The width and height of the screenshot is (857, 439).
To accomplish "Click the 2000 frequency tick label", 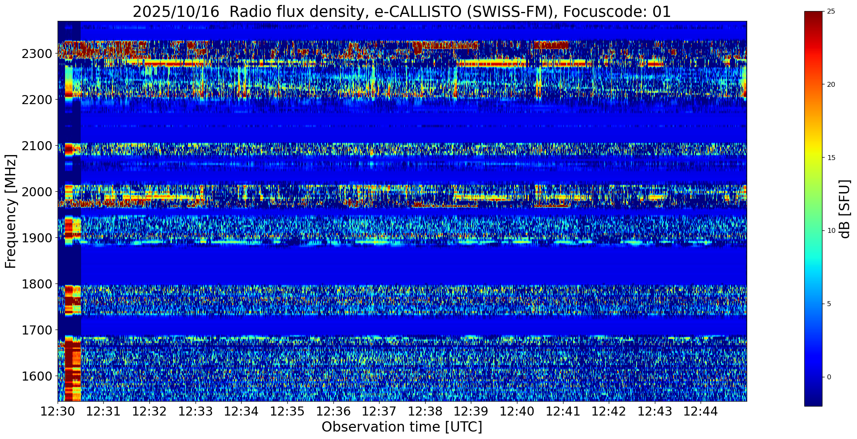I will [x=38, y=192].
